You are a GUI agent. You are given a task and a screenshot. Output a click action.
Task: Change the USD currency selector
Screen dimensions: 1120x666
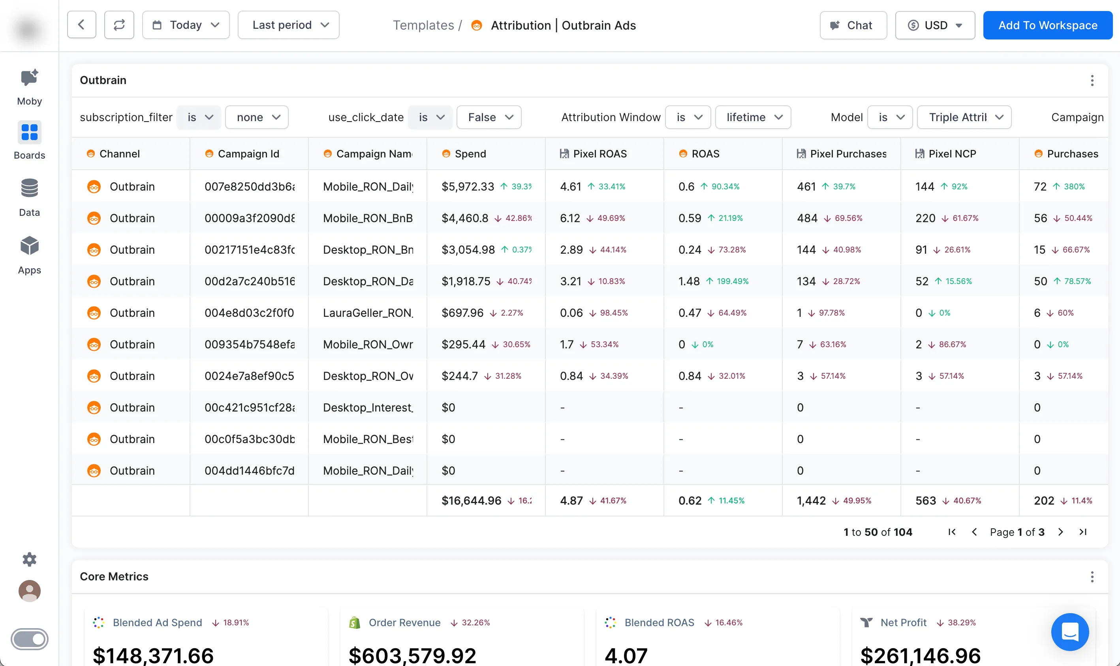934,25
